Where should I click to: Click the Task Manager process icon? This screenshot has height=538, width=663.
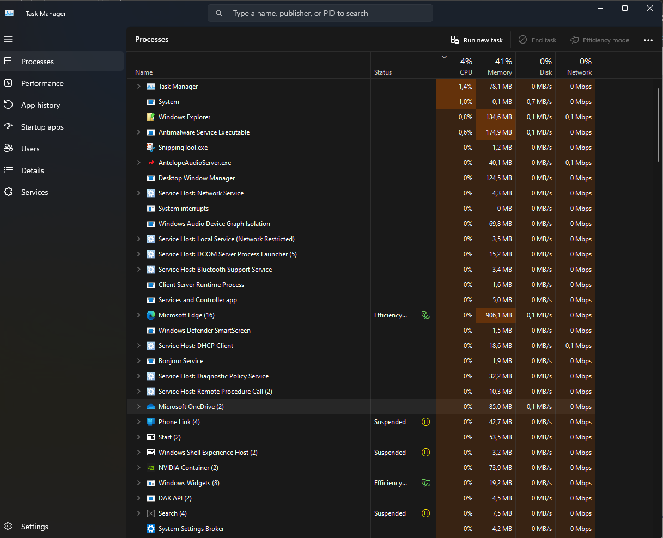[x=151, y=87]
